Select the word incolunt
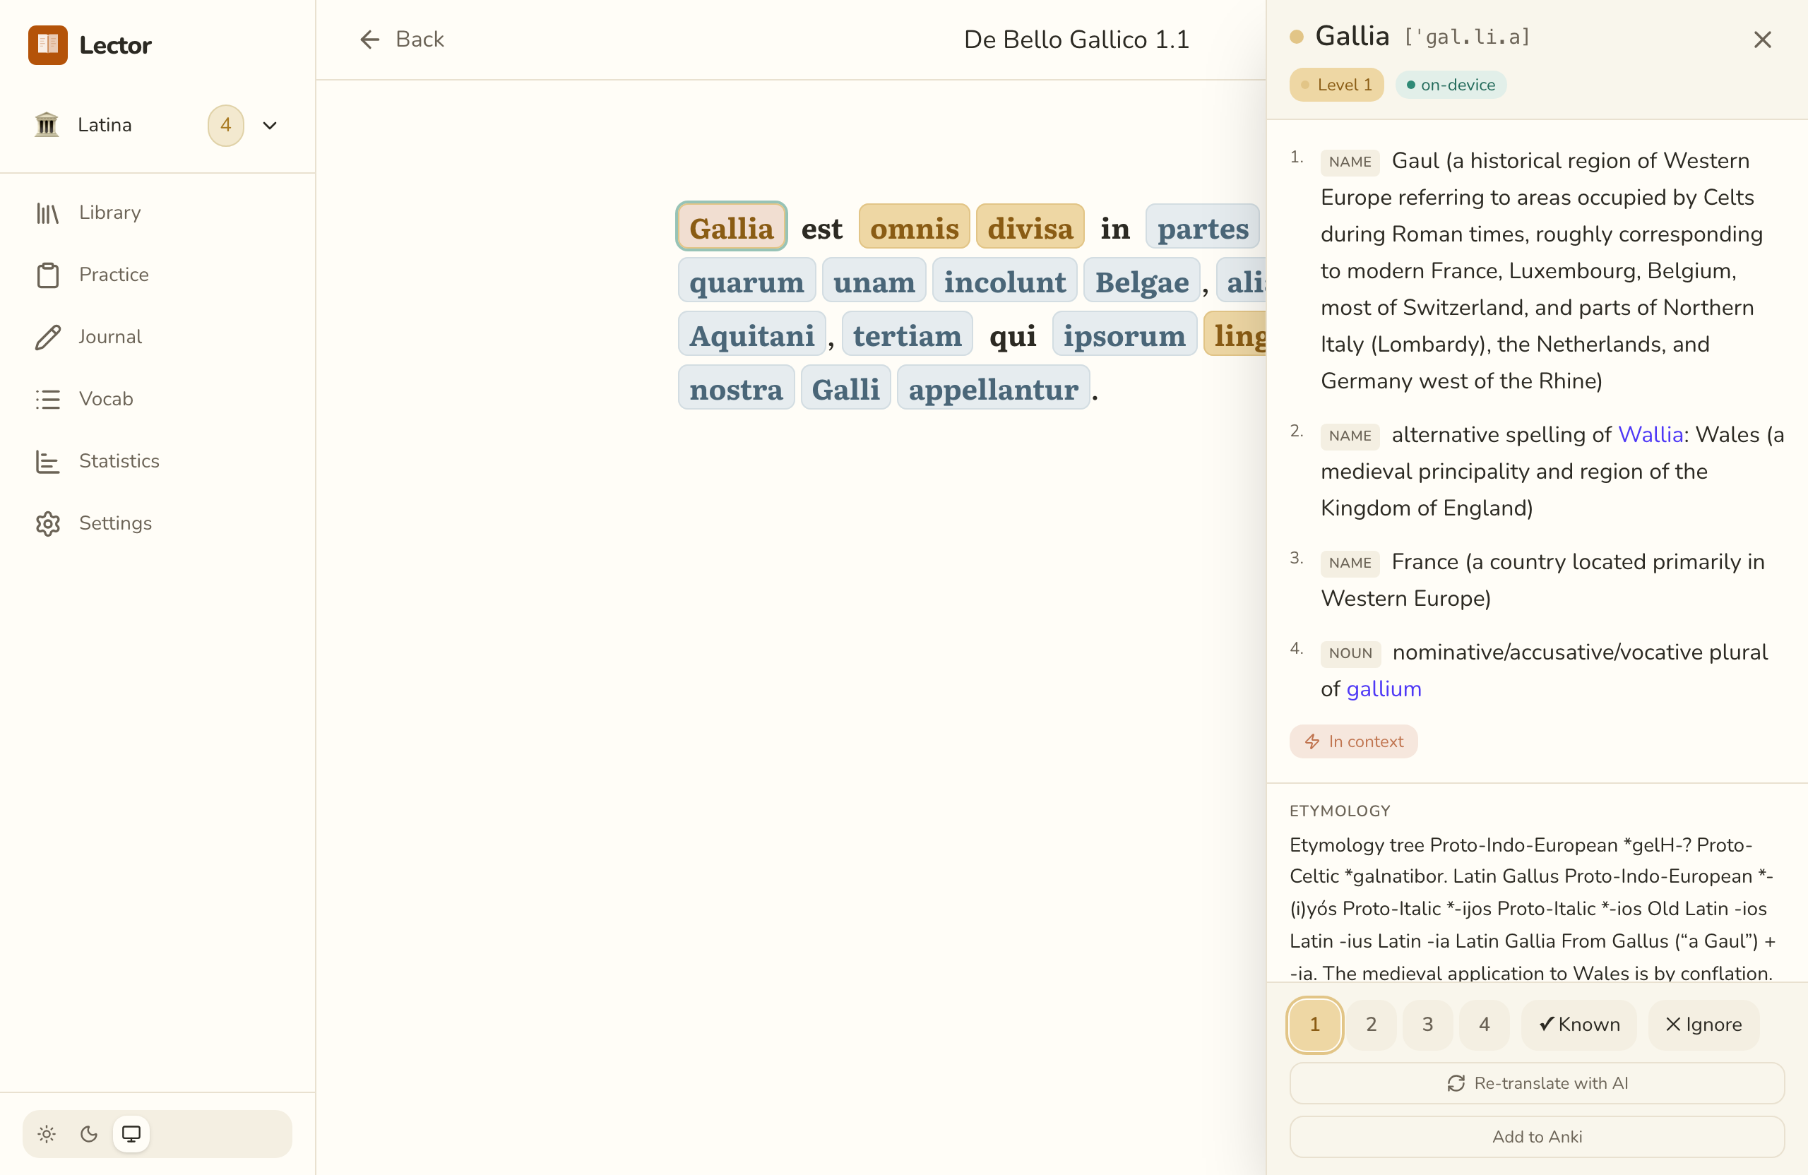The image size is (1808, 1175). coord(1004,281)
